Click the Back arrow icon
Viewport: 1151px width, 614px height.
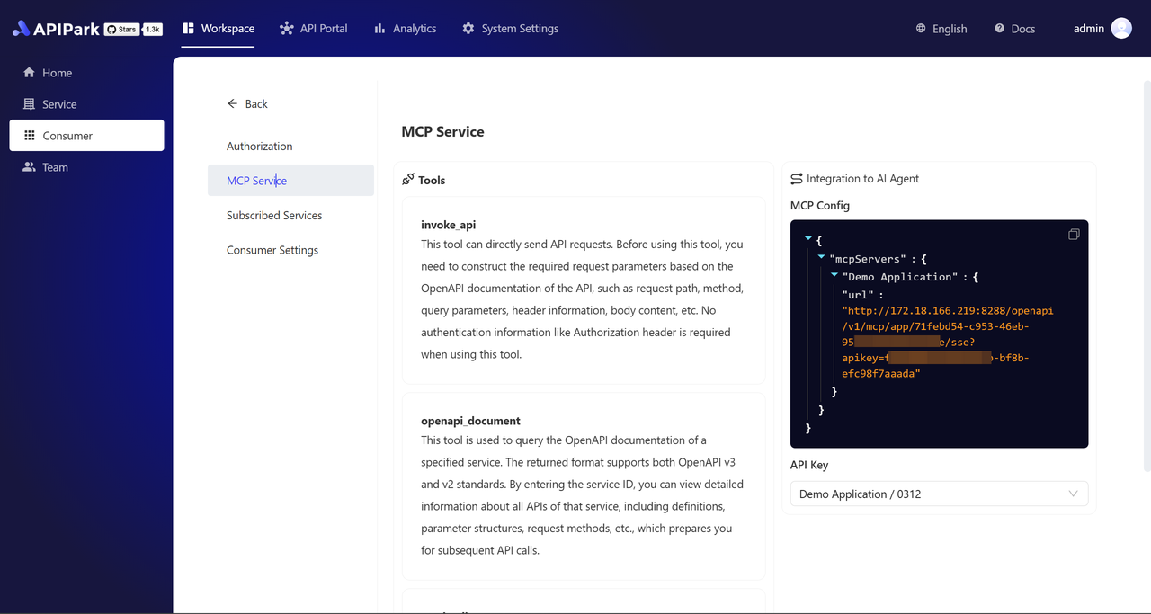[233, 103]
